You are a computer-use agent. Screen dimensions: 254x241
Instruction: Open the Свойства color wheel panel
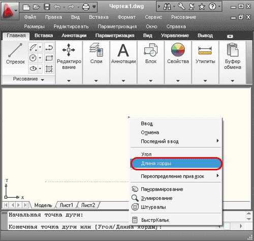(178, 50)
